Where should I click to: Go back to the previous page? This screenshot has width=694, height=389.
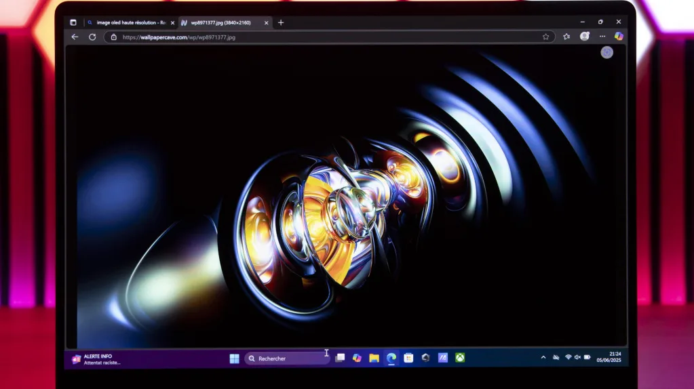tap(75, 37)
